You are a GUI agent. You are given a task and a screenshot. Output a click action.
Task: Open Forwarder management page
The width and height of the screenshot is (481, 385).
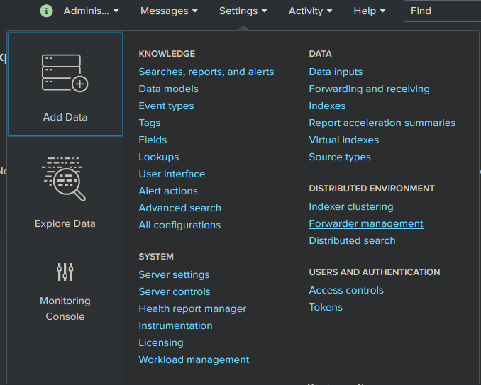pyautogui.click(x=366, y=223)
